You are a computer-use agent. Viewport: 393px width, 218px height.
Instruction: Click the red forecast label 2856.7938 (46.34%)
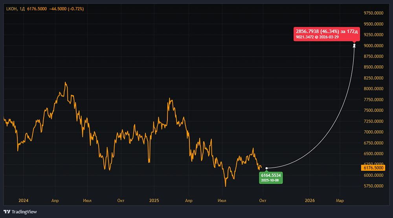(x=327, y=34)
